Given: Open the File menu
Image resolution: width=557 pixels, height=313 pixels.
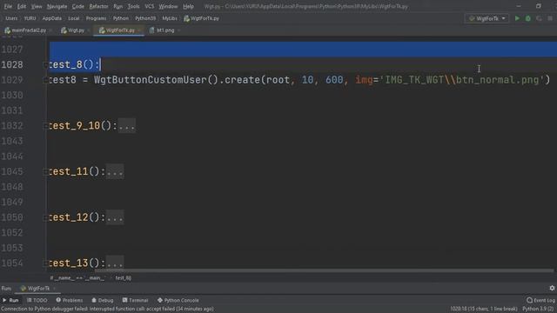Looking at the screenshot, I should 8,6.
